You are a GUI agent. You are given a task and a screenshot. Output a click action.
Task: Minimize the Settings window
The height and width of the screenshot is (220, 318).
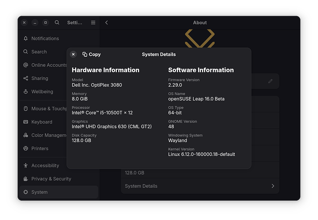35,23
